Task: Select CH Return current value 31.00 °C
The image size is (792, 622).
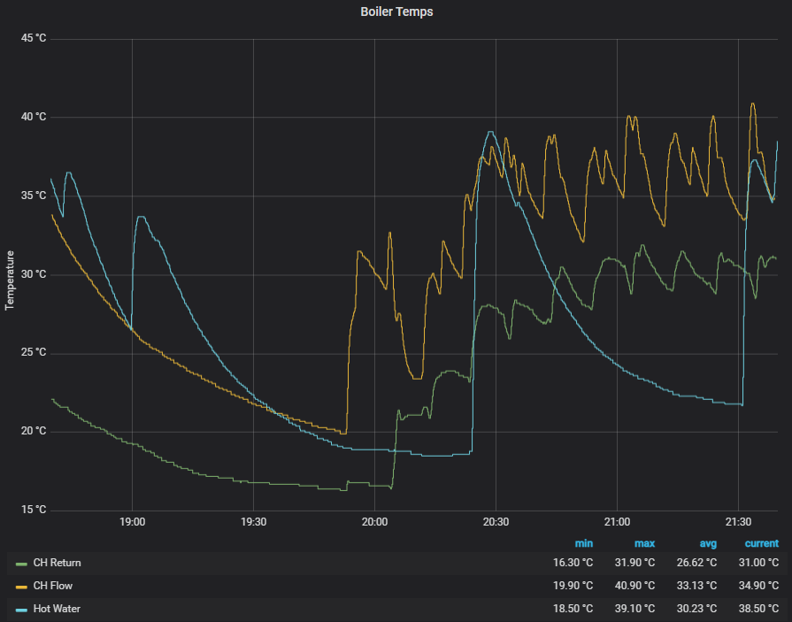Action: (758, 563)
